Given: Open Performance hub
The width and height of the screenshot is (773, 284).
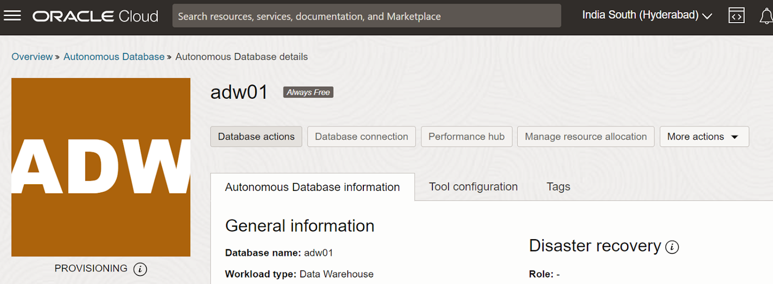Looking at the screenshot, I should 466,136.
